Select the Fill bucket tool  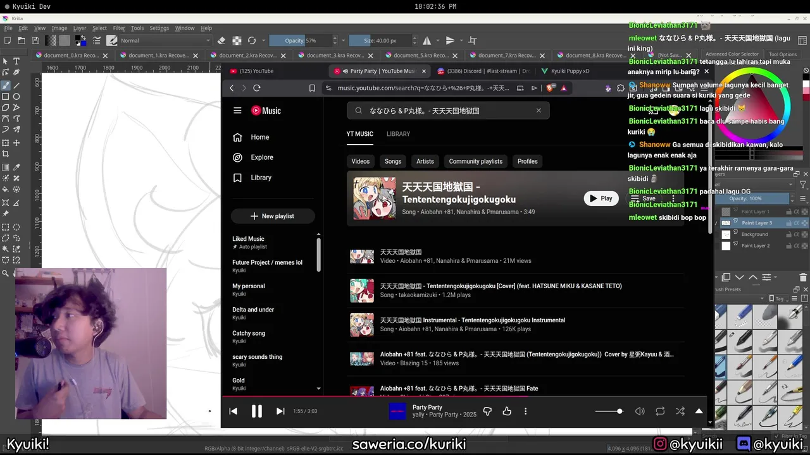(6, 190)
